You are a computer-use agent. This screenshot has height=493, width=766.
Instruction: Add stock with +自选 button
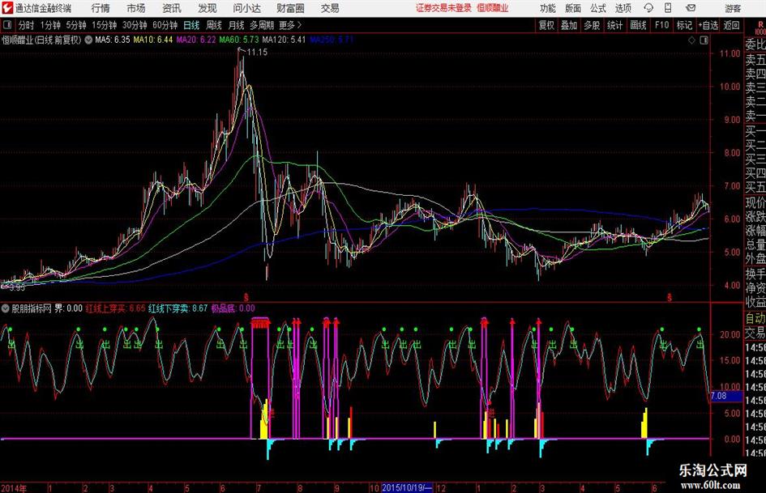click(x=708, y=25)
